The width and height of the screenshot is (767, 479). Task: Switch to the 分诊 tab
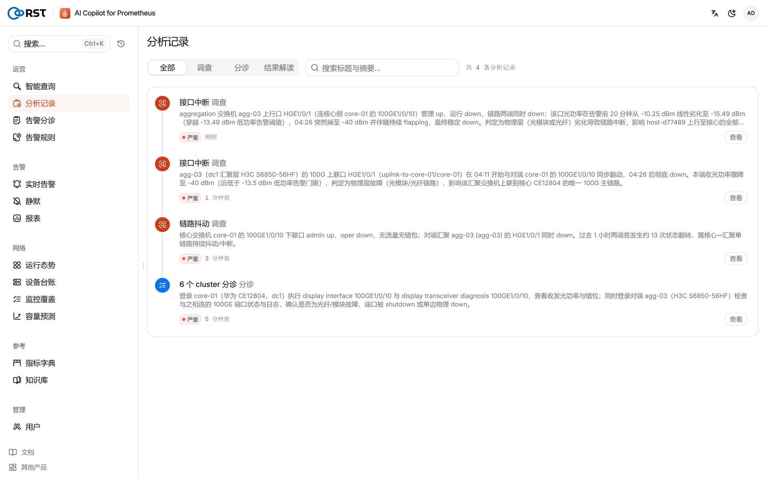(x=241, y=68)
